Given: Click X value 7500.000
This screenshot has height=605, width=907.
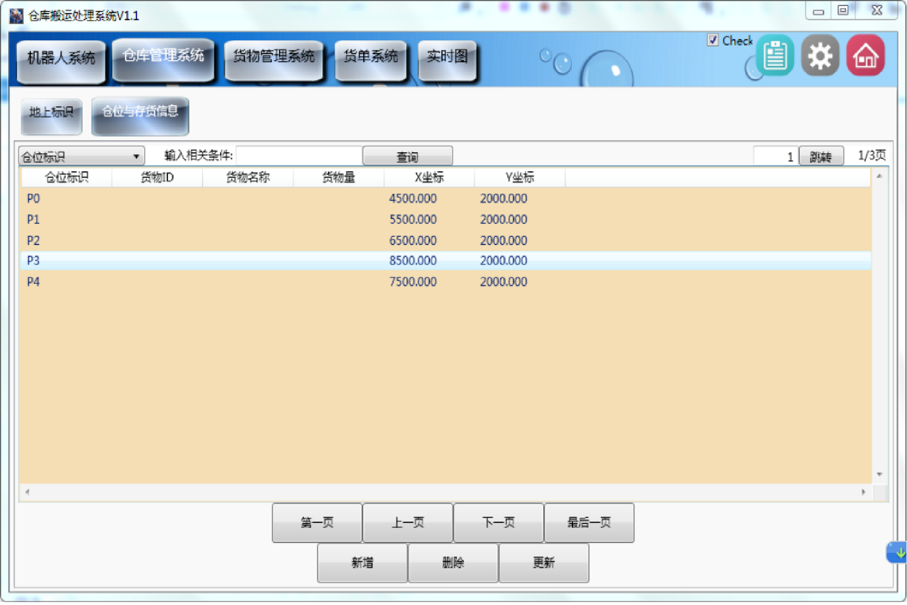Looking at the screenshot, I should 413,282.
